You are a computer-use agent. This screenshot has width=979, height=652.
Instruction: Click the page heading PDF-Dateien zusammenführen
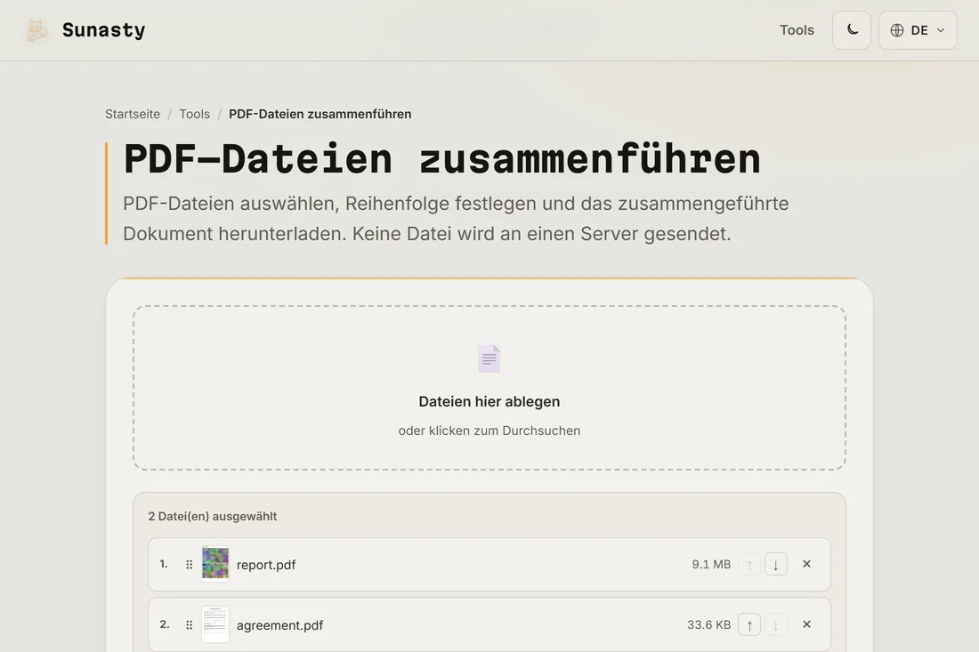442,159
